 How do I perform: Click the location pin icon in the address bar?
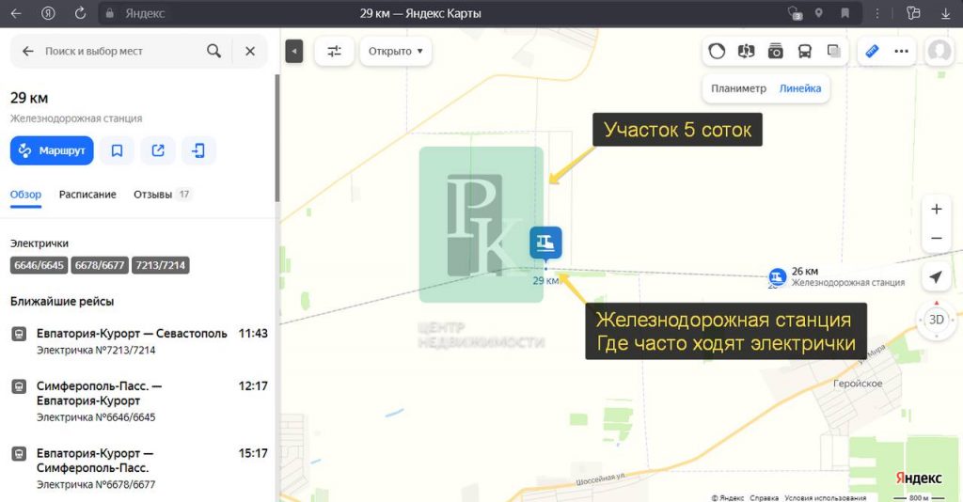point(819,13)
